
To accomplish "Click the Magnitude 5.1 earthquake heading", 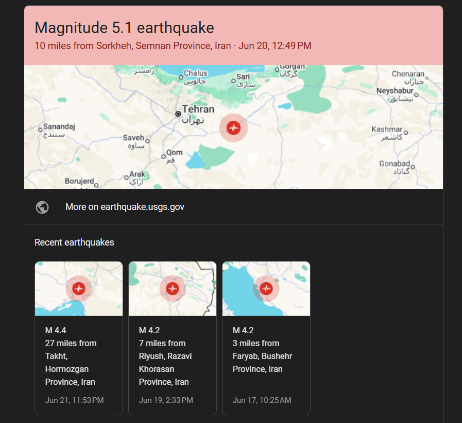I will [124, 28].
